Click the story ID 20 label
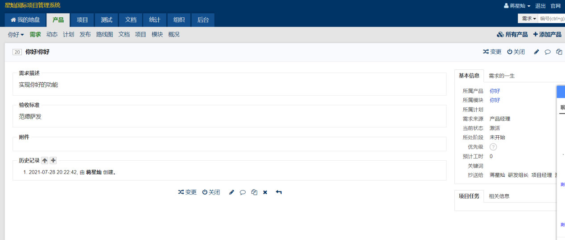This screenshot has height=240, width=565. click(17, 52)
